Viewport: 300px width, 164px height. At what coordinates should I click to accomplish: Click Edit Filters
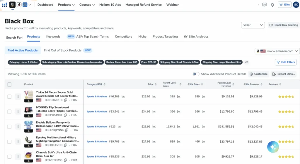click(x=286, y=62)
